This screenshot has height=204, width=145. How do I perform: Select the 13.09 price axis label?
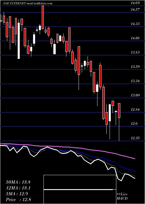pos(135,95)
